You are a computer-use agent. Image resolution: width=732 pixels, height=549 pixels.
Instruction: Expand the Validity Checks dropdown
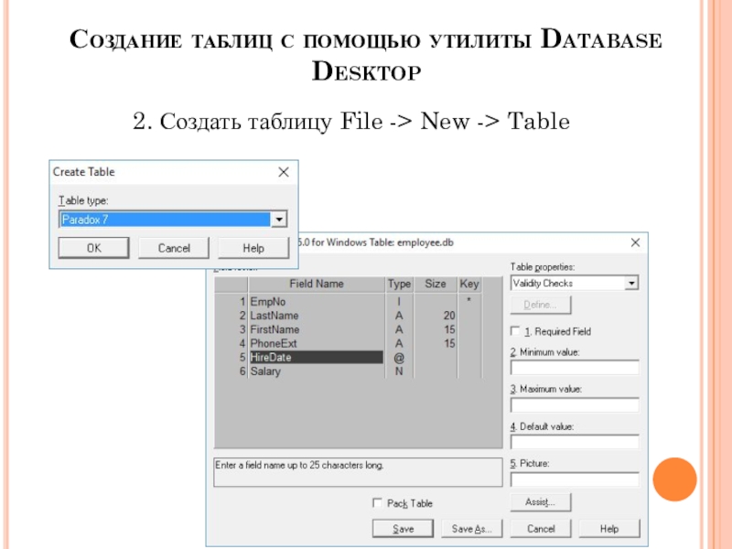point(631,284)
